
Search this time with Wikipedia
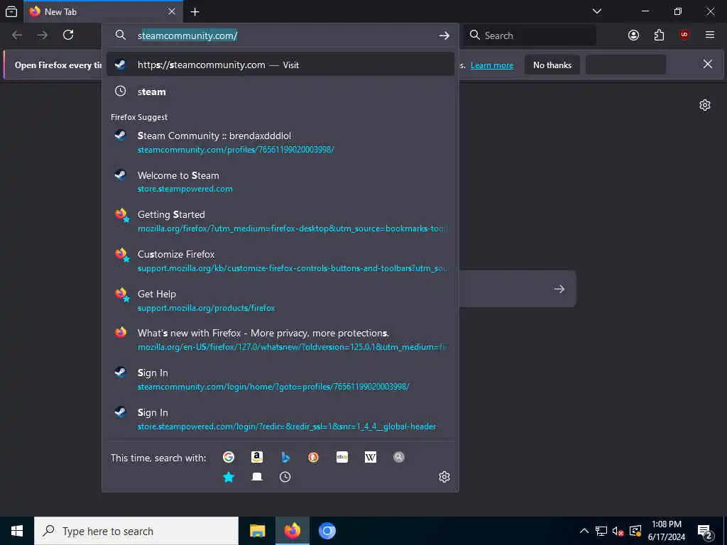(x=371, y=458)
